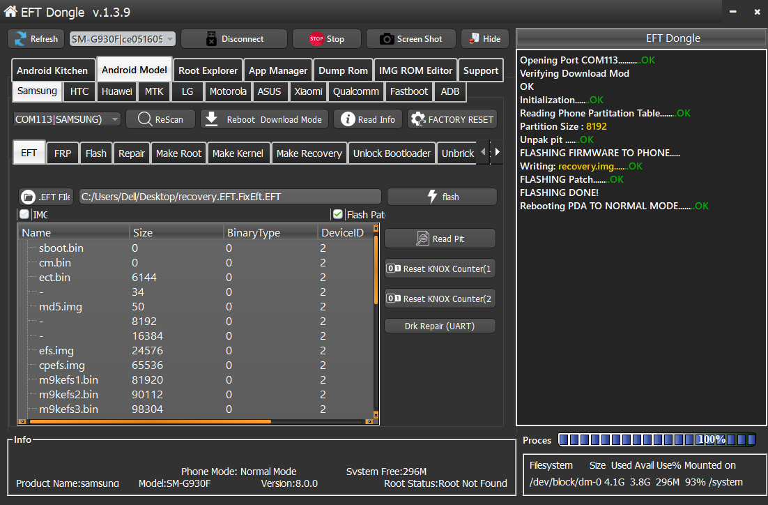The image size is (768, 505).
Task: Select the ASUS brand tab
Action: click(270, 91)
